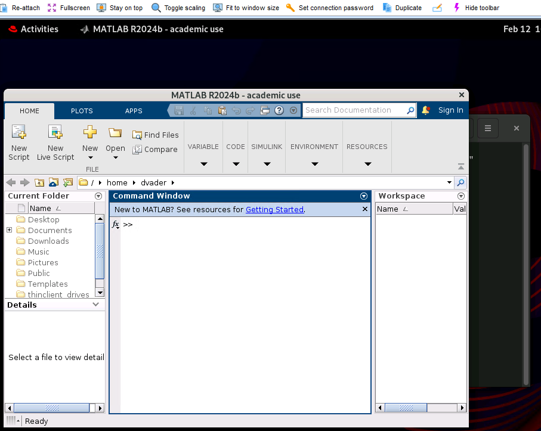Click the home segment in address path
This screenshot has height=431, width=541.
117,183
